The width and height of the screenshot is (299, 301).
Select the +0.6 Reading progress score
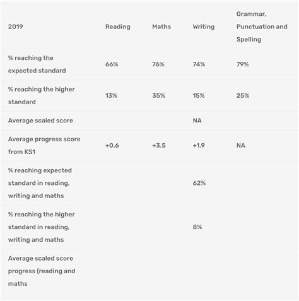(112, 145)
